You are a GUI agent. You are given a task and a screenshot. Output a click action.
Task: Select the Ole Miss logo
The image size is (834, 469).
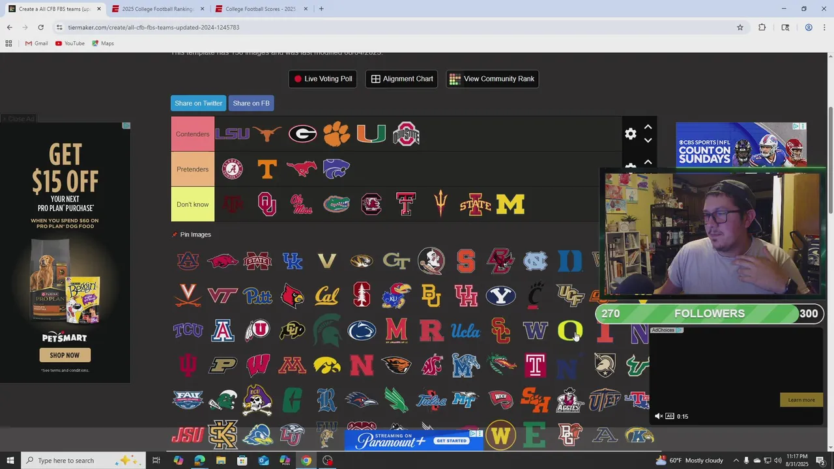302,205
